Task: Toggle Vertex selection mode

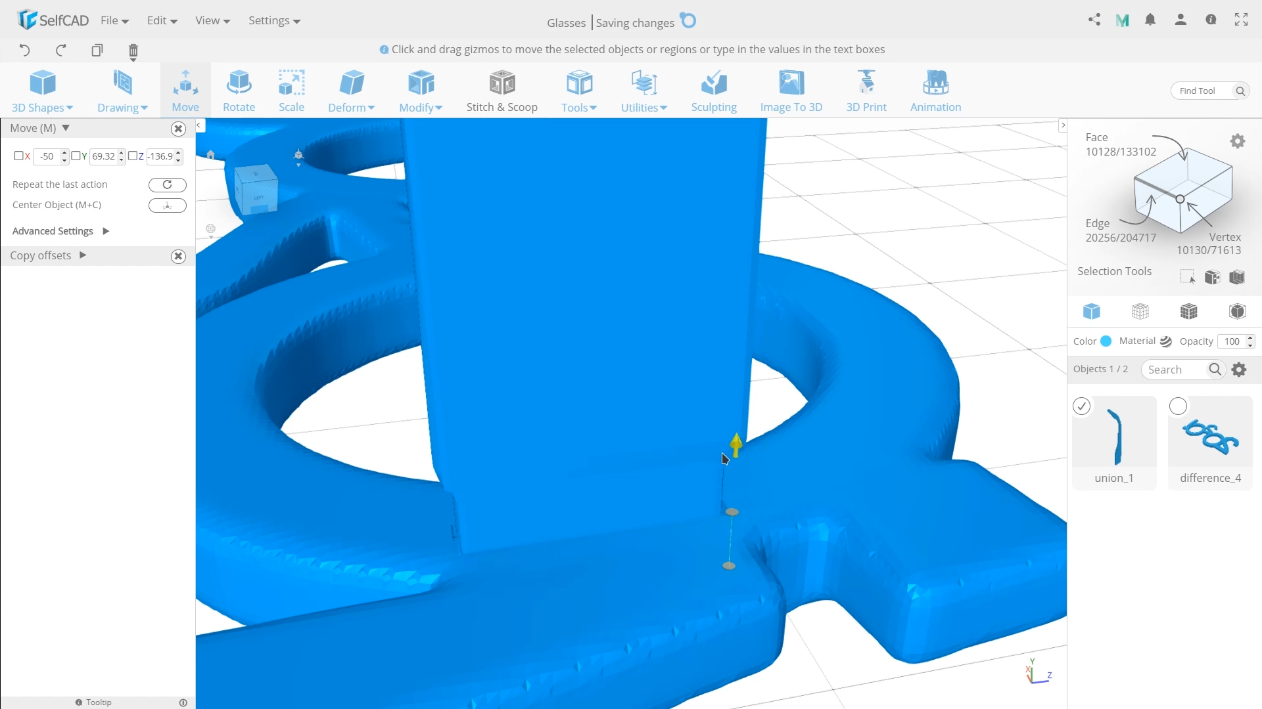Action: [x=1209, y=244]
